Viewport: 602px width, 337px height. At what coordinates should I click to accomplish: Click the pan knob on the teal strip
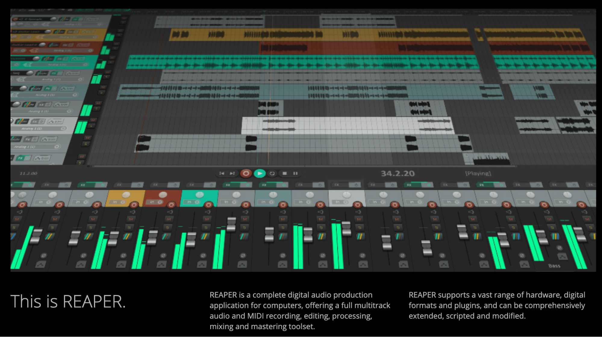click(199, 195)
